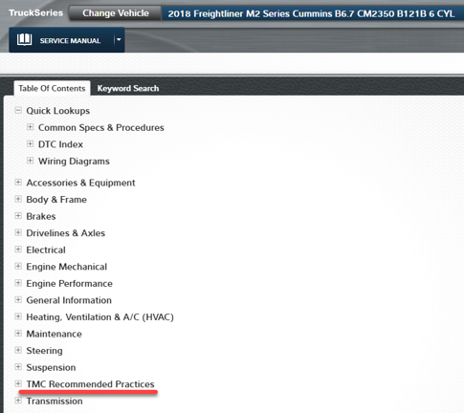The width and height of the screenshot is (464, 413).
Task: Select the Engine Mechanical label
Action: click(x=67, y=267)
